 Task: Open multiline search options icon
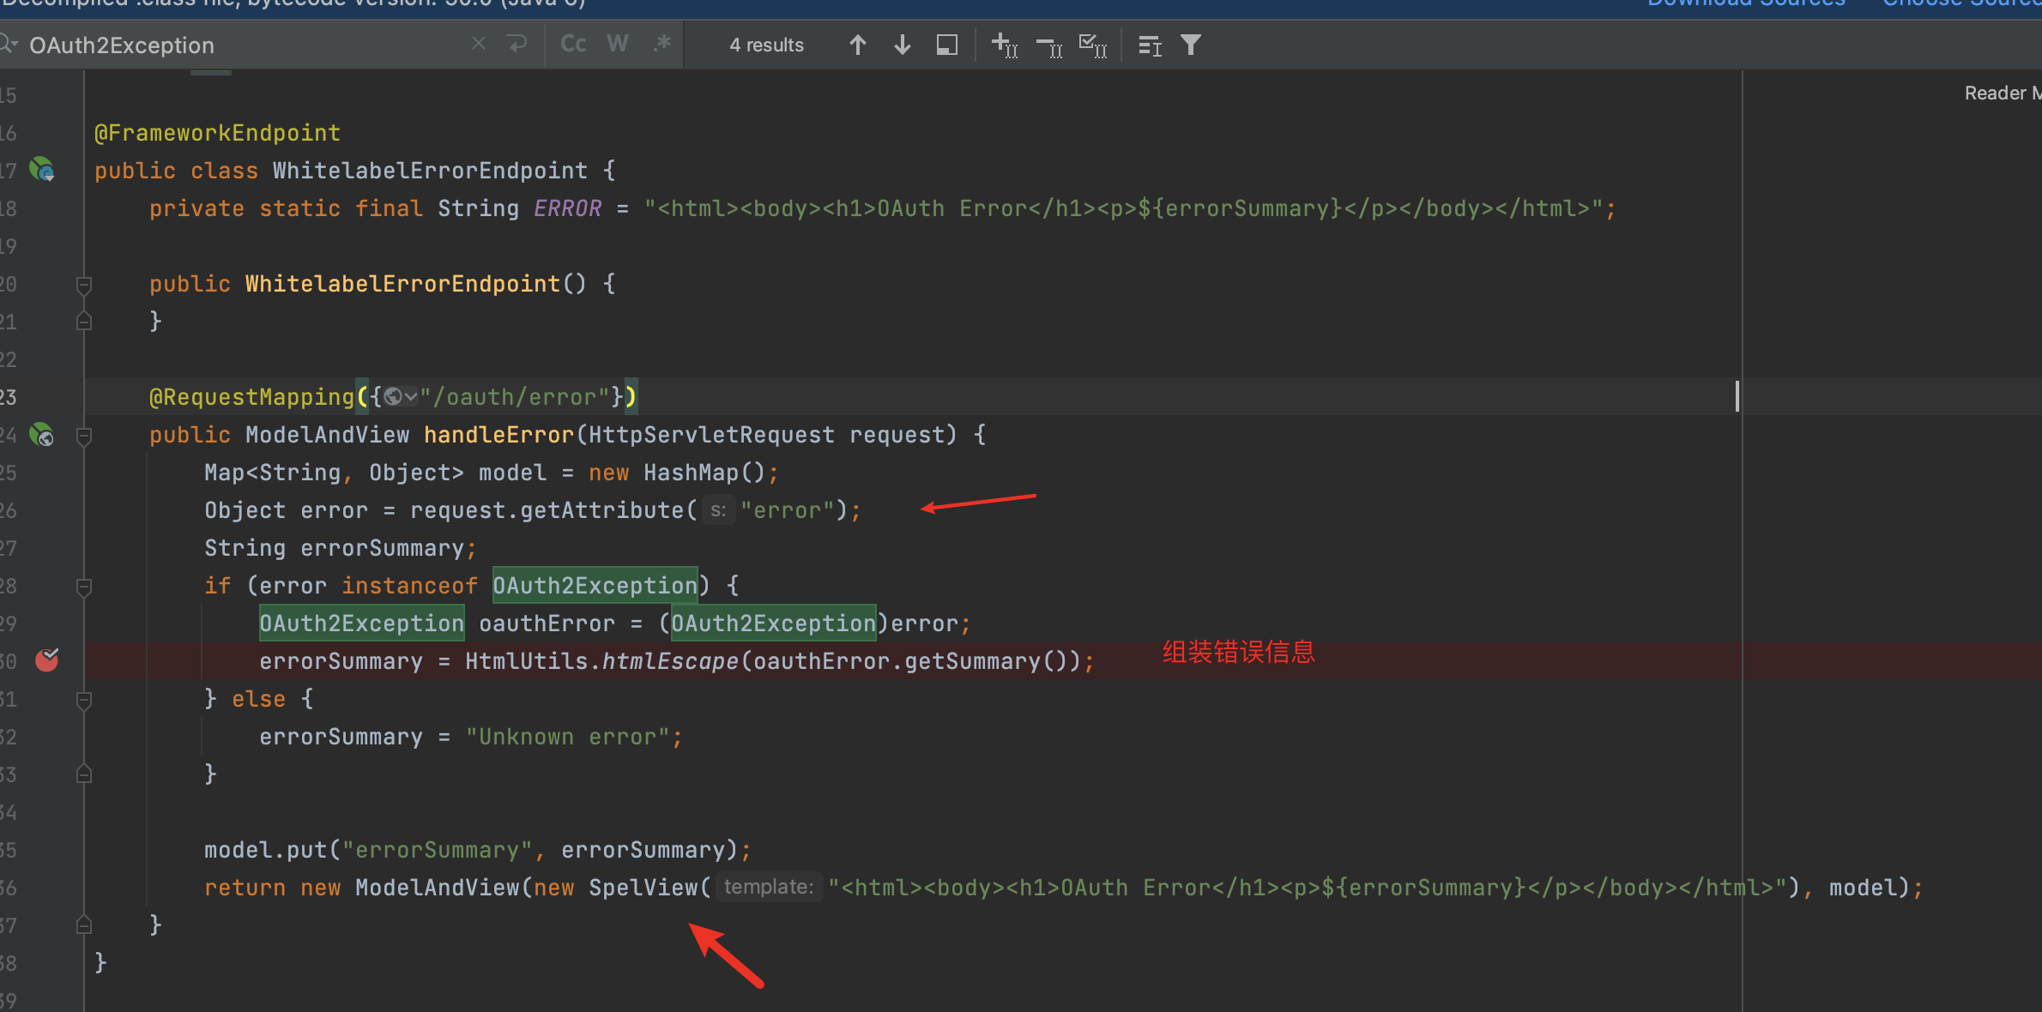[x=1150, y=45]
